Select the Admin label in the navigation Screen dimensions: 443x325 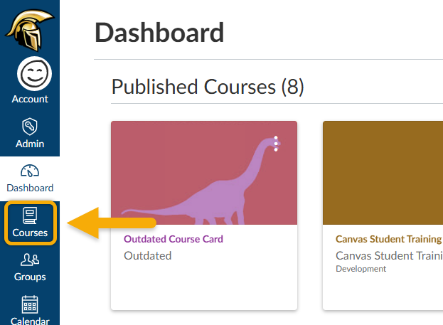[30, 144]
